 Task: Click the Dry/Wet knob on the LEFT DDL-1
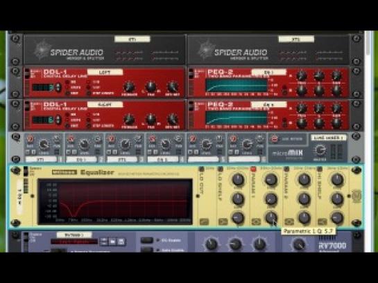pyautogui.click(x=173, y=86)
